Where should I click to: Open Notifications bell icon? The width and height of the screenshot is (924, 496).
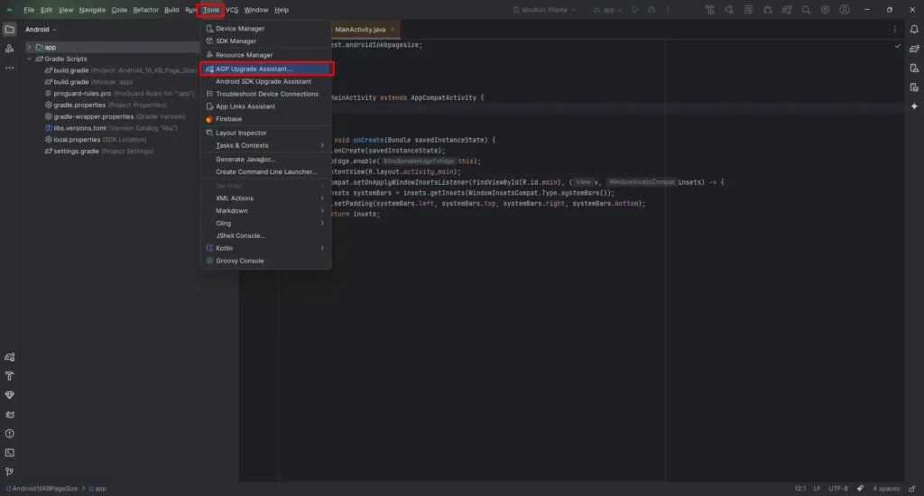914,30
